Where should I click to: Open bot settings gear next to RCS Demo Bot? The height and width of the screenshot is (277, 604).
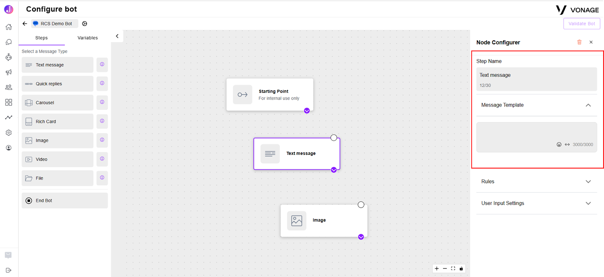tap(85, 23)
